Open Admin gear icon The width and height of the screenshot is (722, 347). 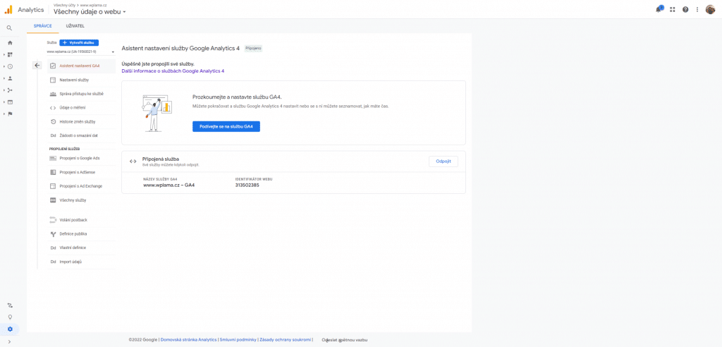coord(10,329)
